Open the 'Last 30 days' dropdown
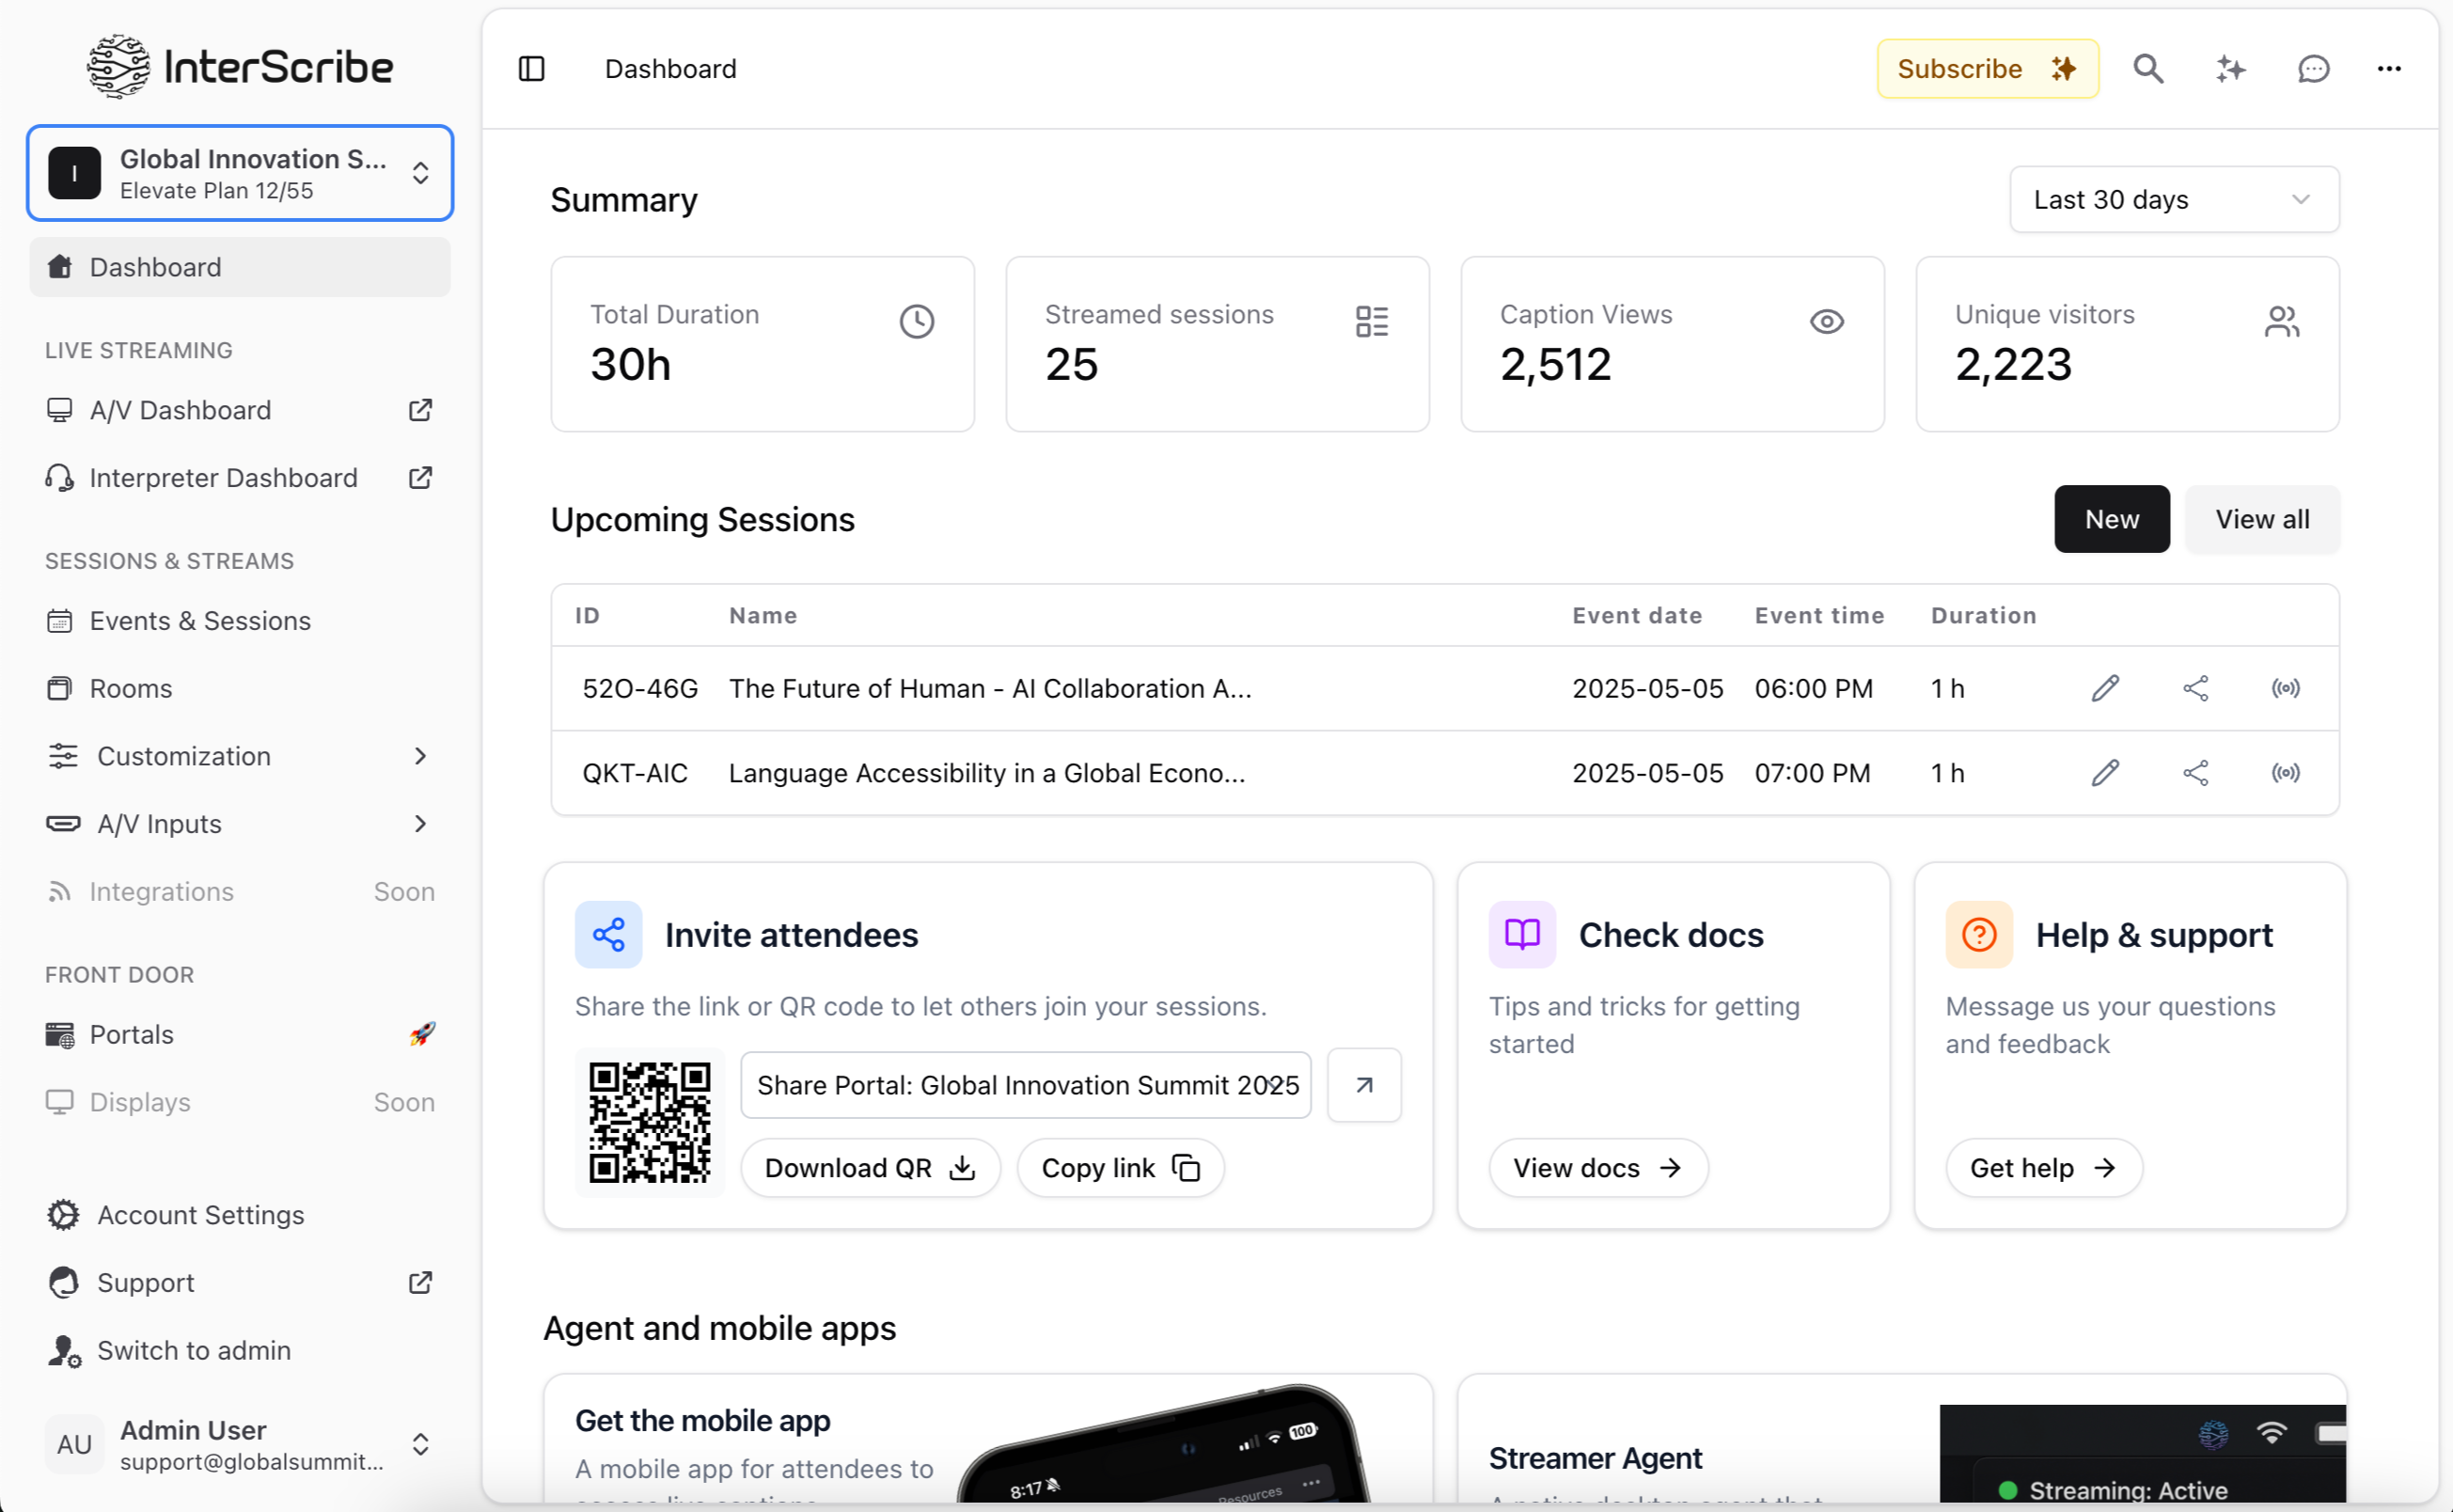The image size is (2453, 1512). (2171, 199)
